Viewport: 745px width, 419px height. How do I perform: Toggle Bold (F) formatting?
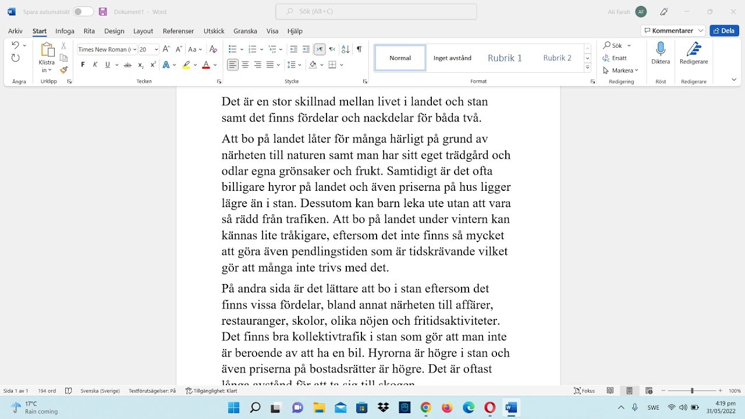coord(83,65)
